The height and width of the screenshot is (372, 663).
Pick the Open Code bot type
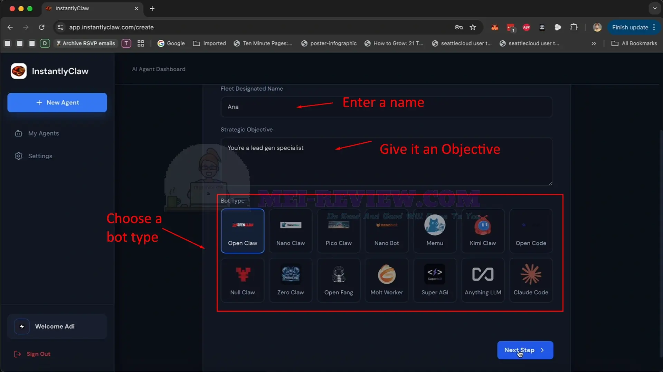pyautogui.click(x=531, y=231)
